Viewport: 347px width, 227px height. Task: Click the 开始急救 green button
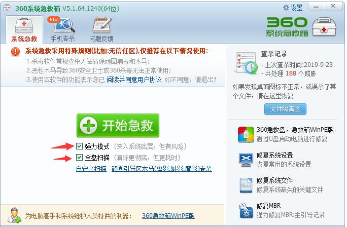pyautogui.click(x=118, y=125)
